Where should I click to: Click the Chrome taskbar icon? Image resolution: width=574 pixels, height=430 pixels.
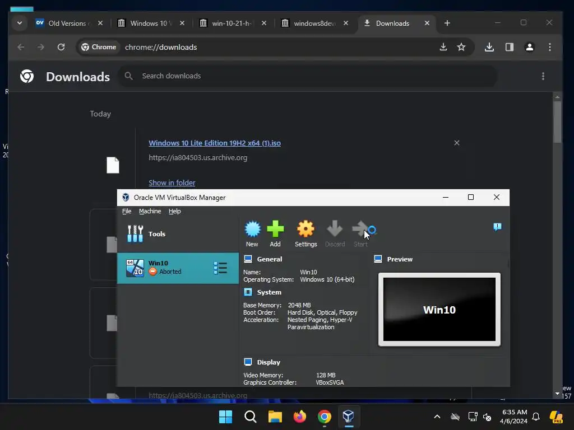coord(325,417)
